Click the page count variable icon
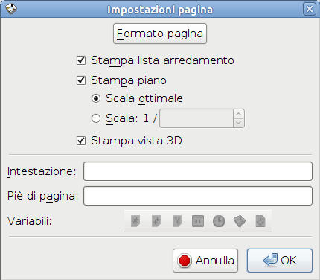Image resolution: width=320 pixels, height=280 pixels. [156, 221]
